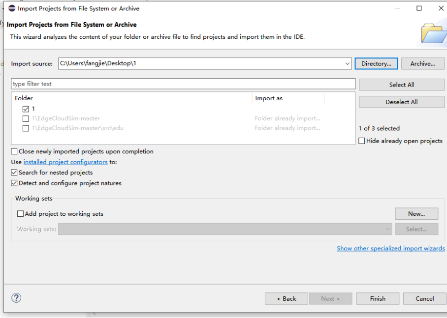This screenshot has height=318, width=447.
Task: Show other specialized import wizards link
Action: click(x=390, y=248)
